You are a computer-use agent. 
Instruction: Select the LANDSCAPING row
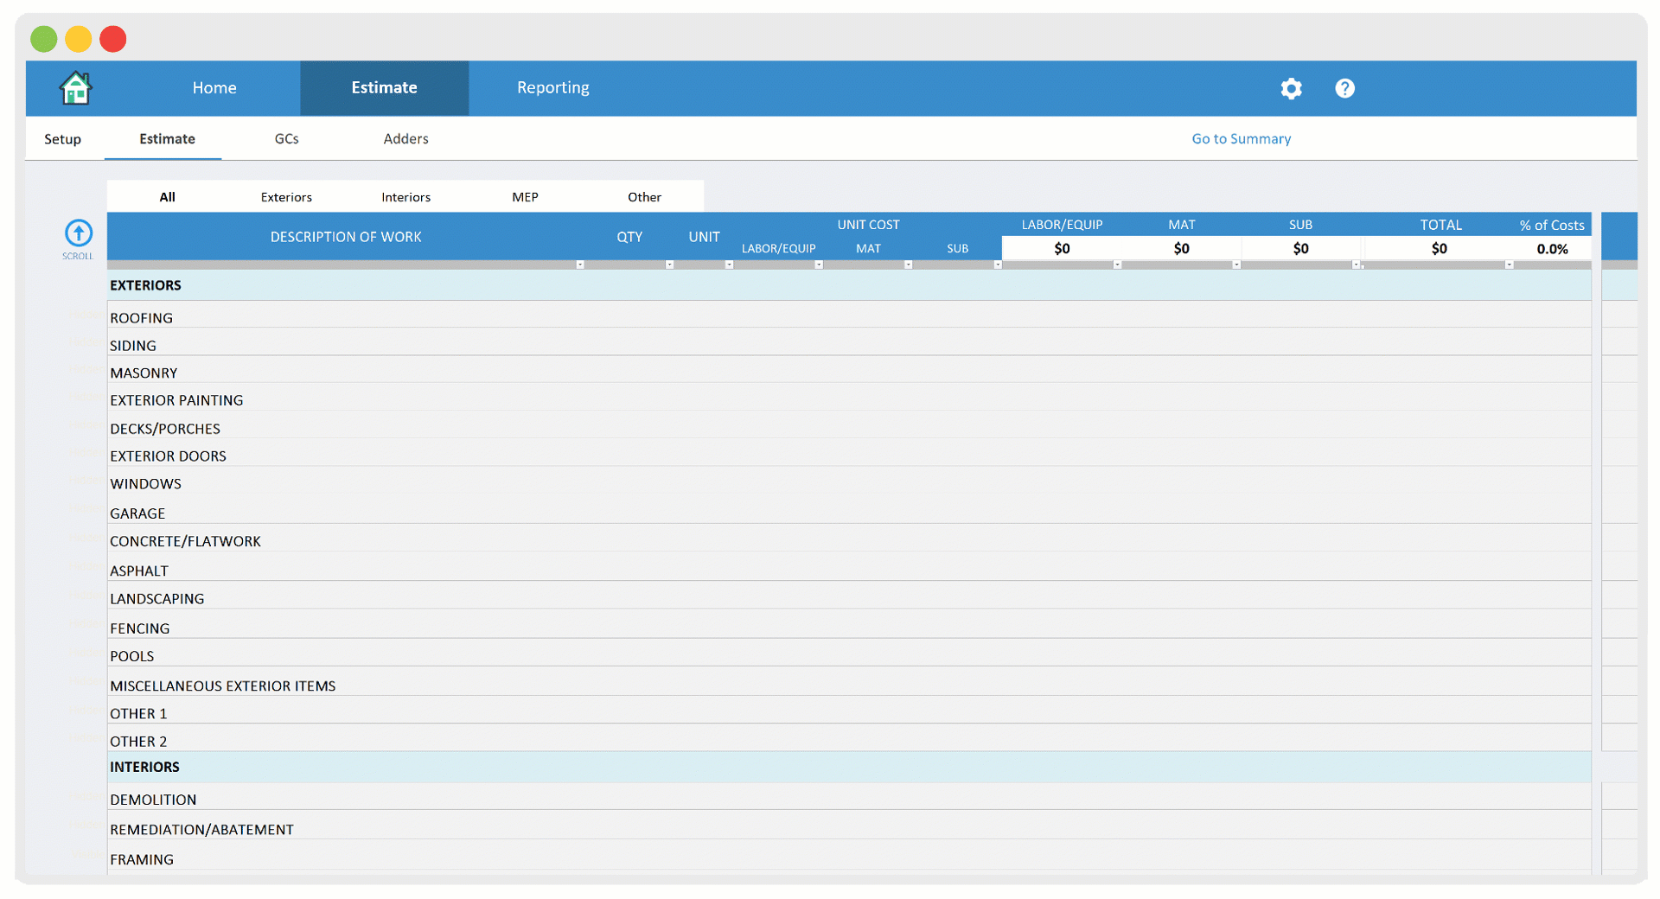tap(849, 596)
